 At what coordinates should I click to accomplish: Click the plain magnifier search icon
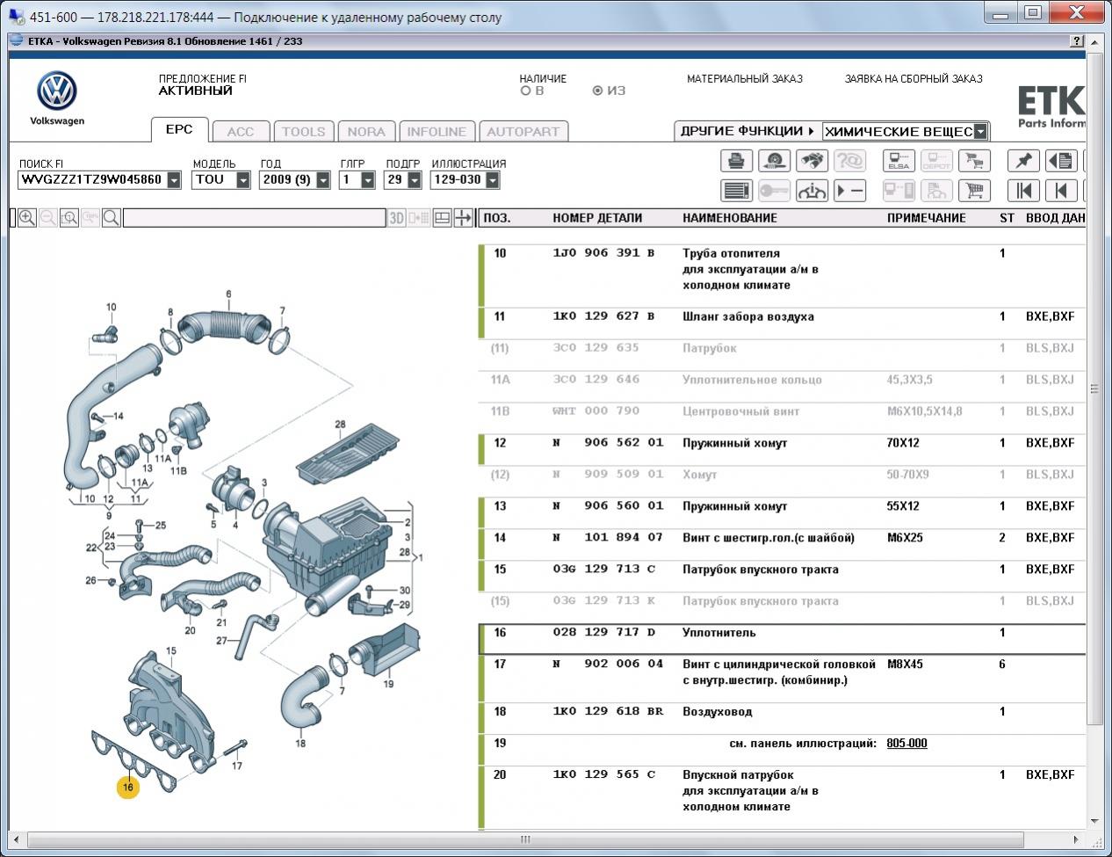(112, 218)
